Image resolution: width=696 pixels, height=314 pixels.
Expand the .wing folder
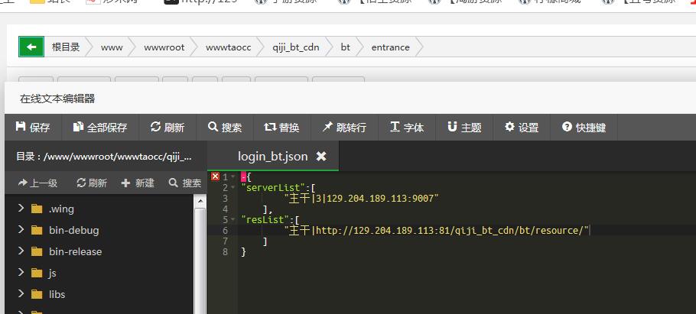[61, 209]
